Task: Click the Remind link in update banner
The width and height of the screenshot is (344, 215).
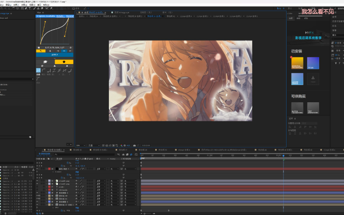Action: 70,16
